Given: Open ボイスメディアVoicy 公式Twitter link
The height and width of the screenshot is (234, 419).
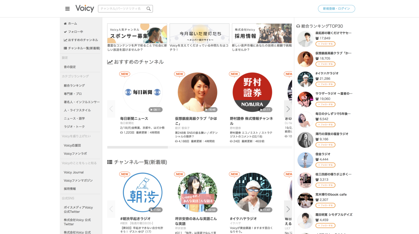Looking at the screenshot, I should (78, 209).
